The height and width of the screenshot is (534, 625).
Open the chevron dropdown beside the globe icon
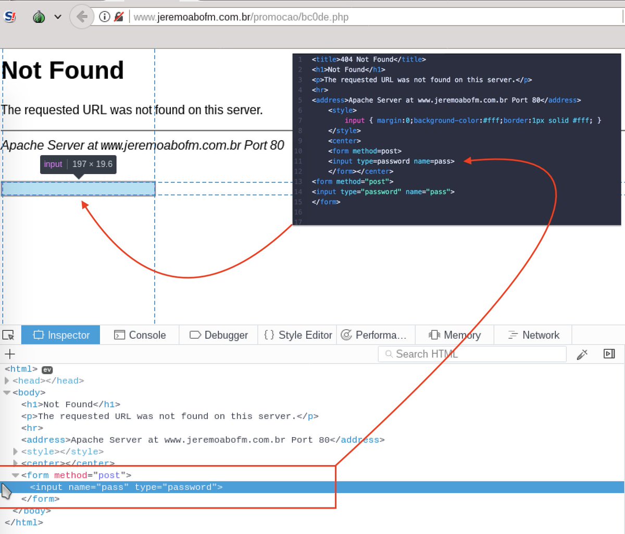click(x=57, y=16)
